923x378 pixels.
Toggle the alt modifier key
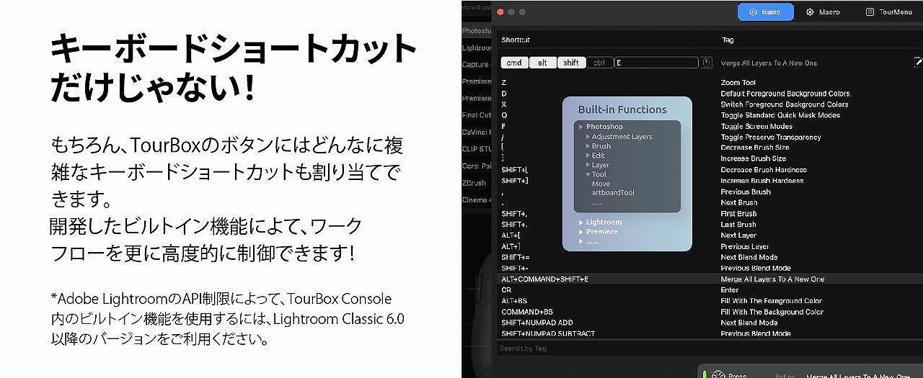pyautogui.click(x=542, y=63)
